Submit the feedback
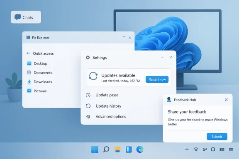Image resolution: width=239 pixels, height=159 pixels. pos(217,137)
